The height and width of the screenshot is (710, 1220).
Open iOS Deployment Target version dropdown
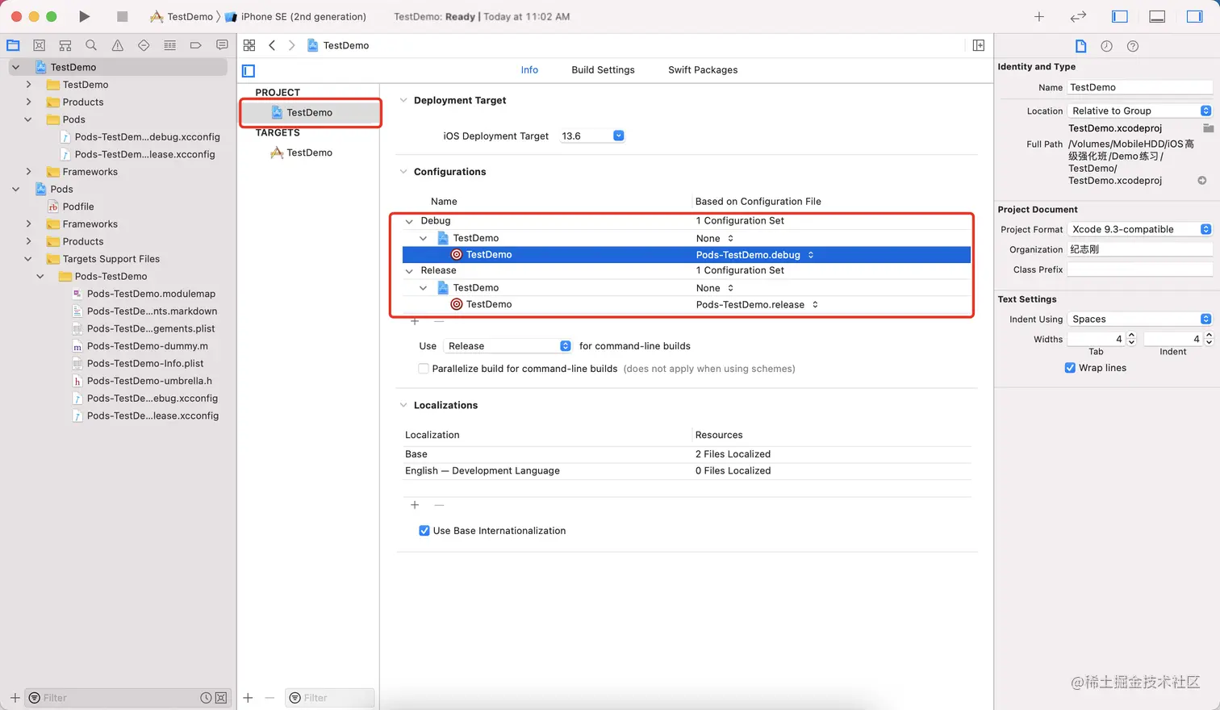pos(618,136)
